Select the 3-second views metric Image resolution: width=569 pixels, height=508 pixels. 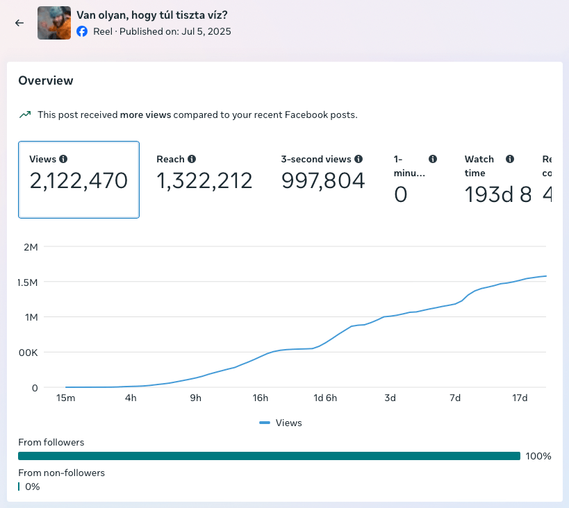click(x=322, y=174)
